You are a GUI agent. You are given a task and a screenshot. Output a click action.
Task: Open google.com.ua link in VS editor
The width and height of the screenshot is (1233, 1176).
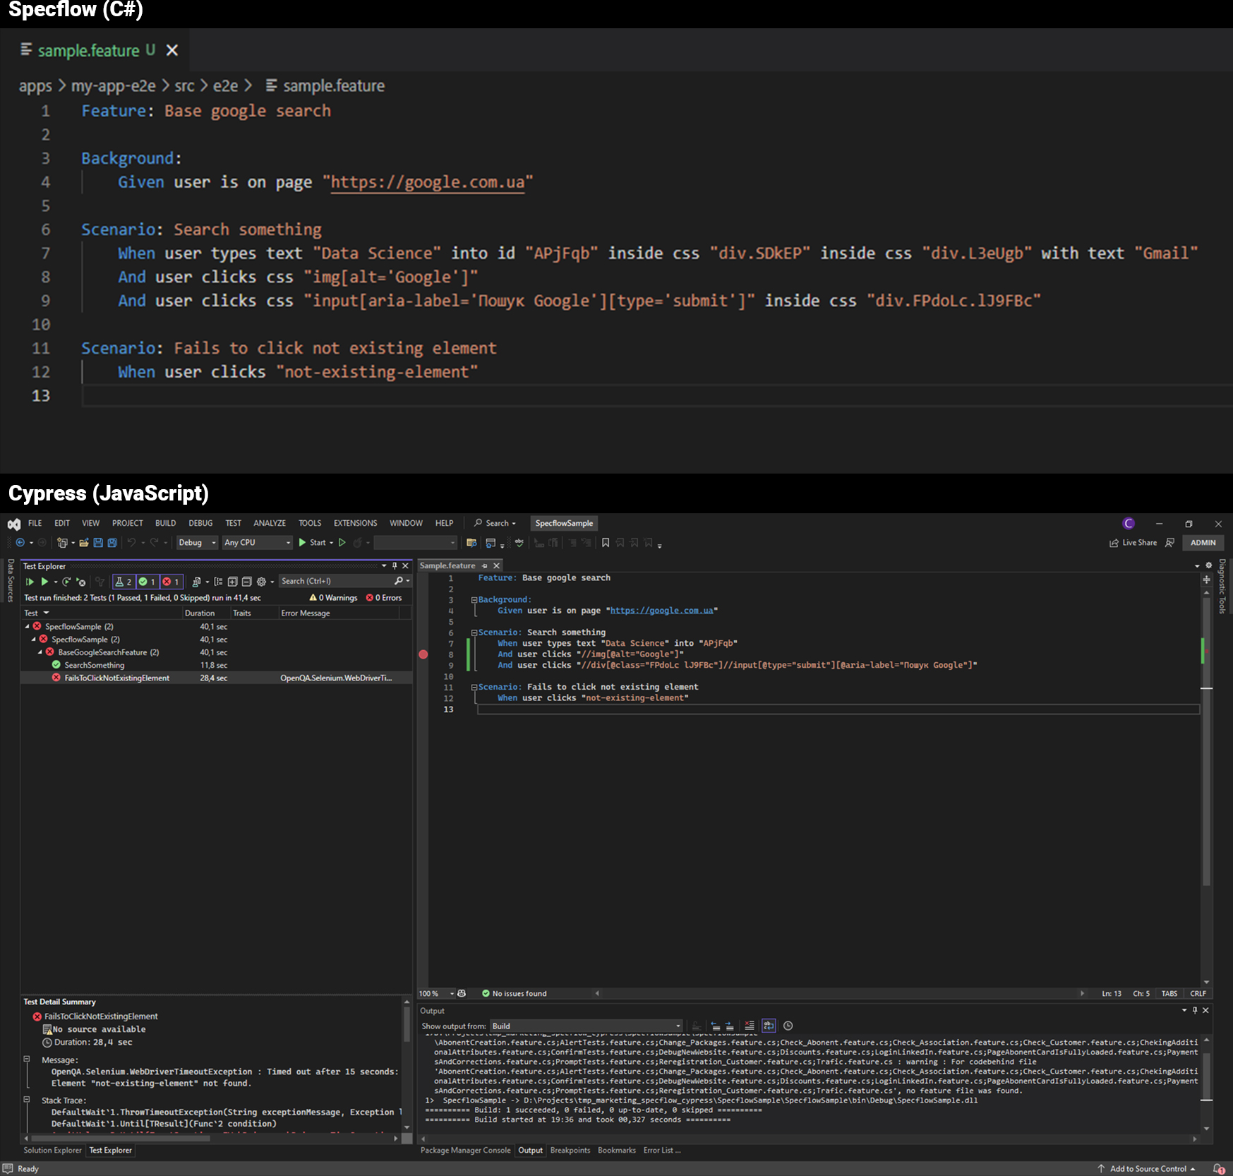tap(661, 611)
